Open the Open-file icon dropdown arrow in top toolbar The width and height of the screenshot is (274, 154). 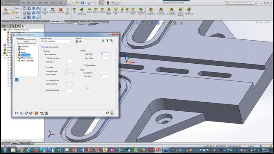(x=79, y=3)
